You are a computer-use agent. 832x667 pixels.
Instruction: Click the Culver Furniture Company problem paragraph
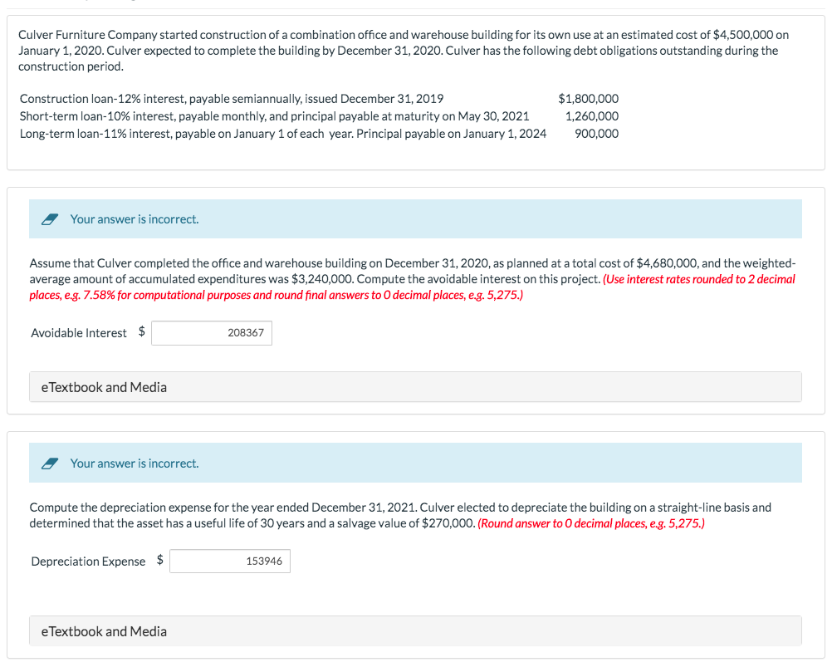pos(404,51)
